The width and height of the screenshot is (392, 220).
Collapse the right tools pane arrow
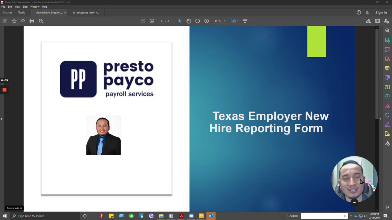(x=380, y=119)
